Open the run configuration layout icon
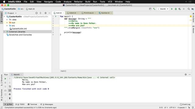 point(150,9)
